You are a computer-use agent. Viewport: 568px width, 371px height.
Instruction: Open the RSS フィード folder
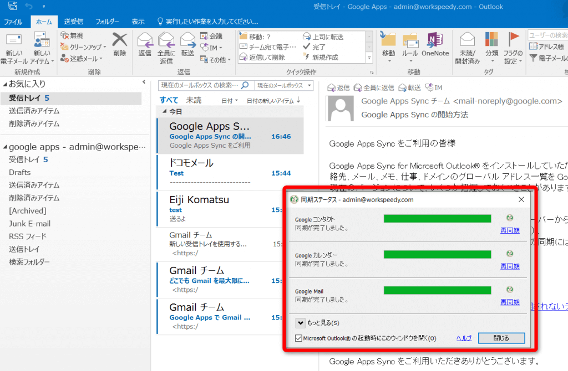28,236
